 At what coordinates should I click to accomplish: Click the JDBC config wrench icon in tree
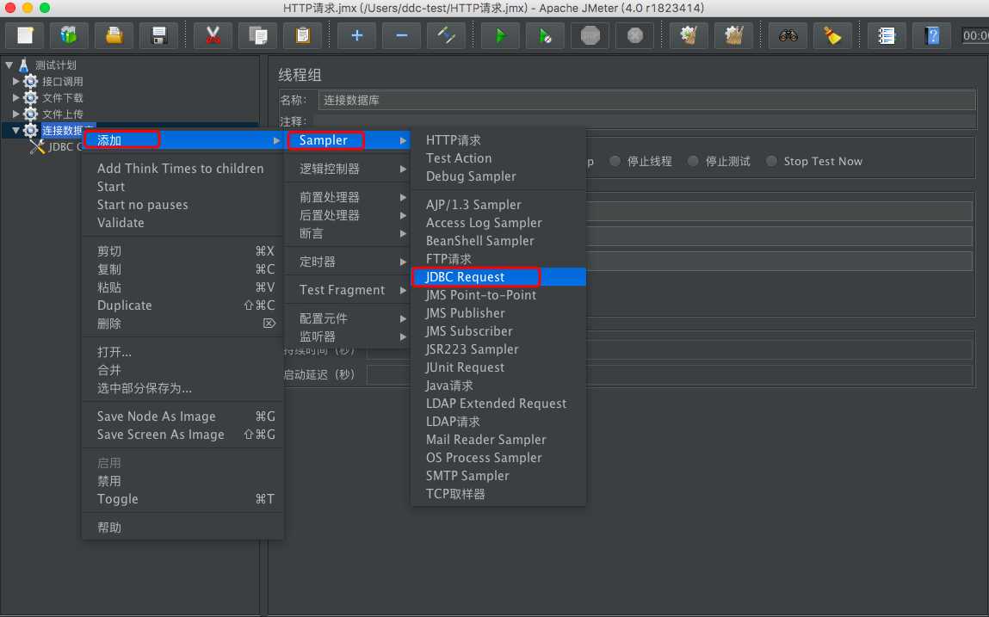[38, 147]
